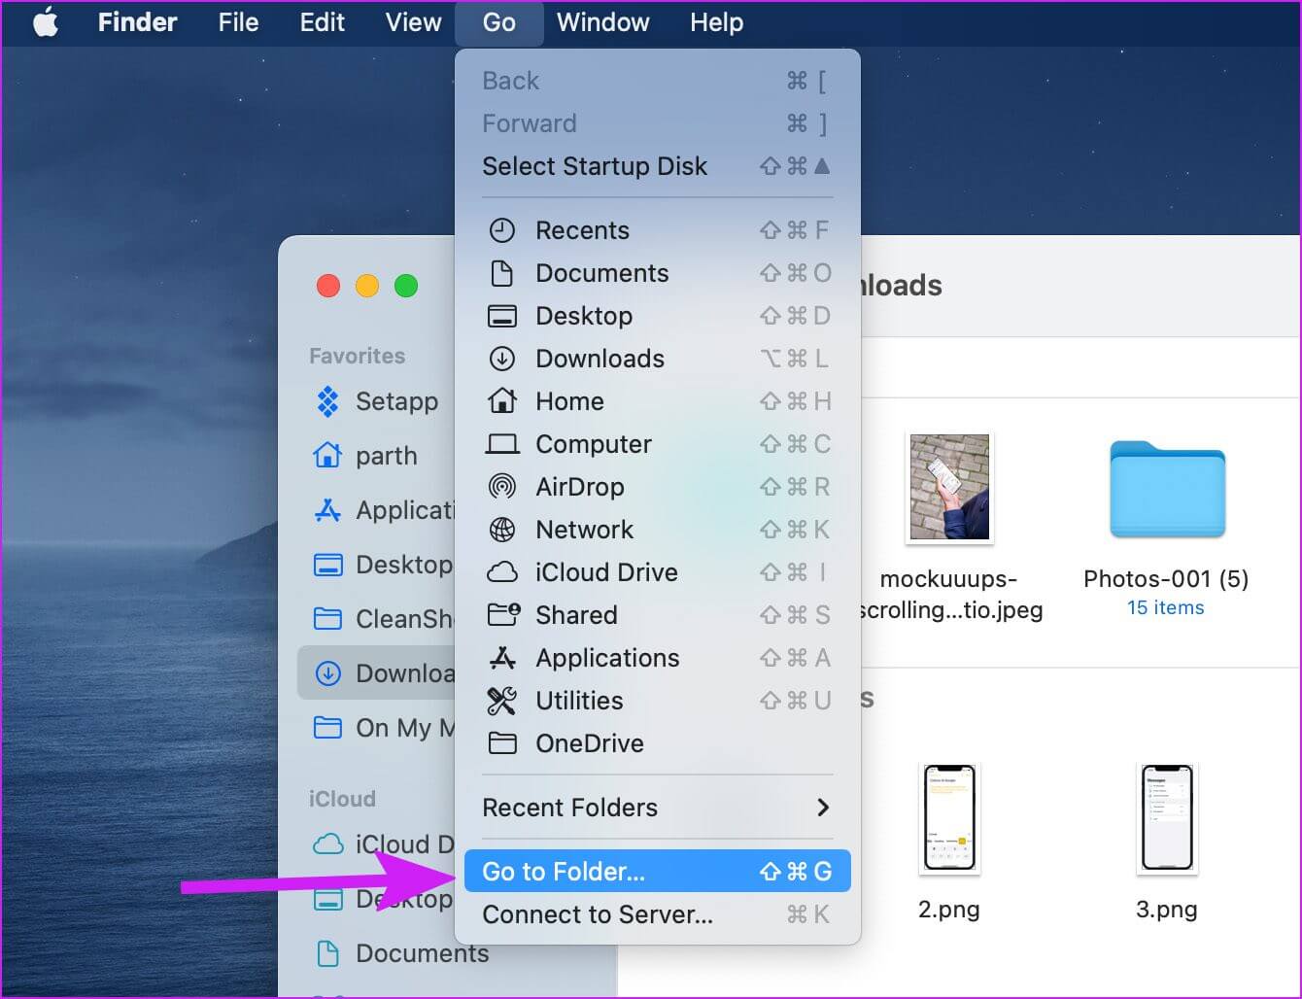Click the Network globe icon
Screen dimensions: 1302x999
[502, 530]
